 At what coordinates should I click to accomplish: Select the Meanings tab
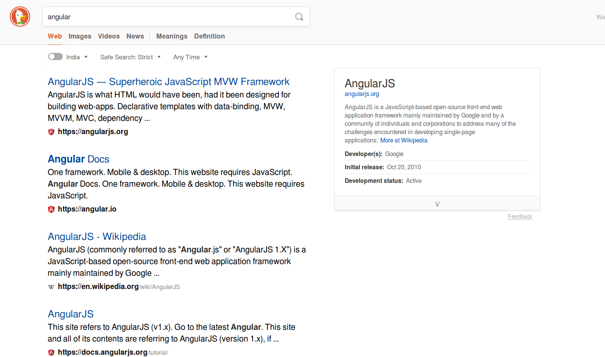tap(172, 36)
